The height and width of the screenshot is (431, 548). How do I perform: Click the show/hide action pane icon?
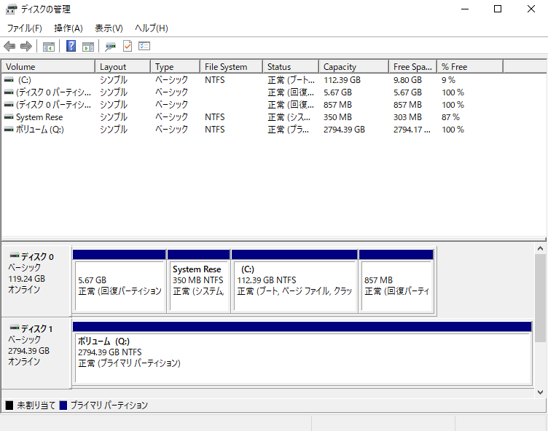click(88, 47)
